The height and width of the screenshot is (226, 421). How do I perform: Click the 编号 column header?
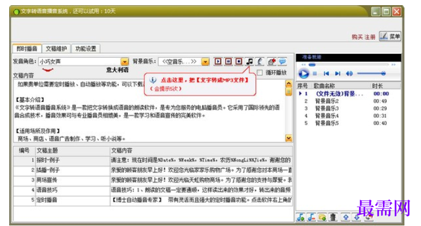[x=25, y=150]
